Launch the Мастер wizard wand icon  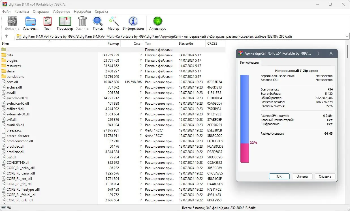pyautogui.click(x=113, y=21)
